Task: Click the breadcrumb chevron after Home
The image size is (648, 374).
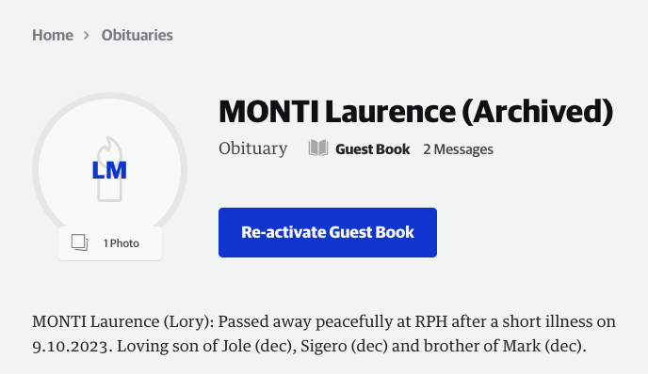Action: (87, 36)
